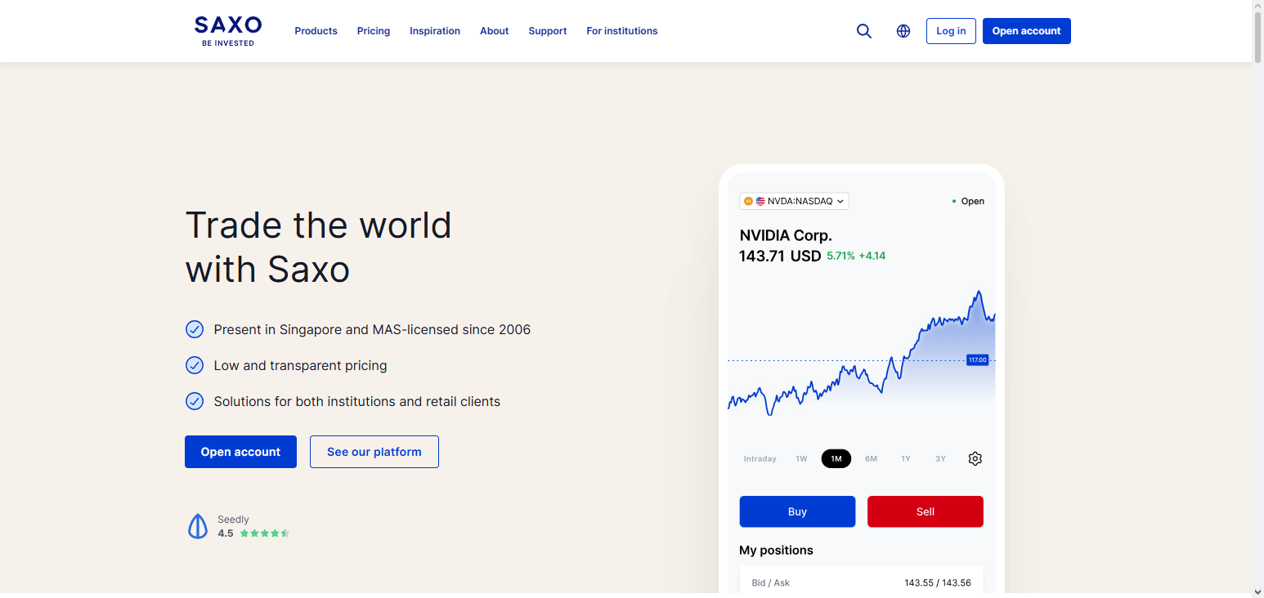Click the My positions heading
The image size is (1264, 598).
tap(776, 550)
